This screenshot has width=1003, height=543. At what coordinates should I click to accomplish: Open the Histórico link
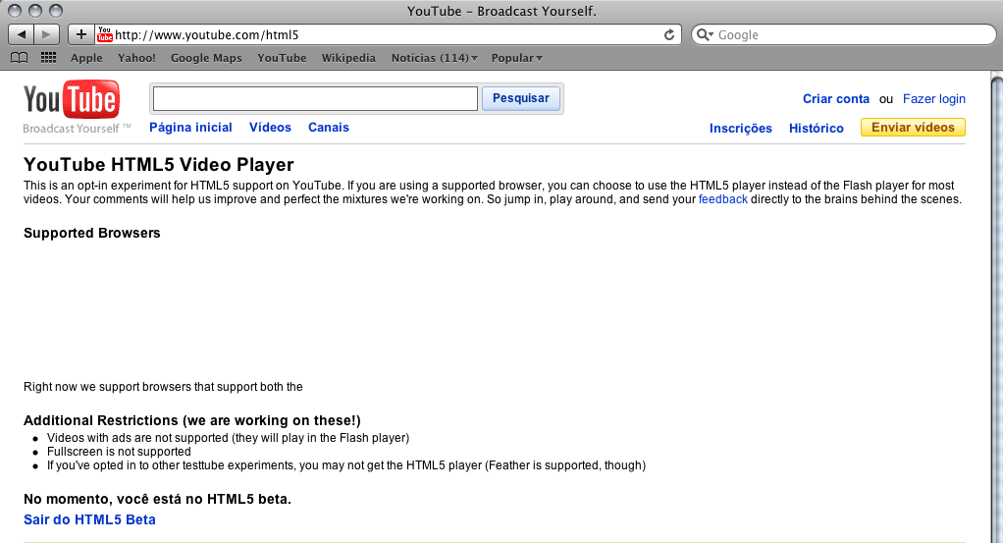[x=817, y=128]
